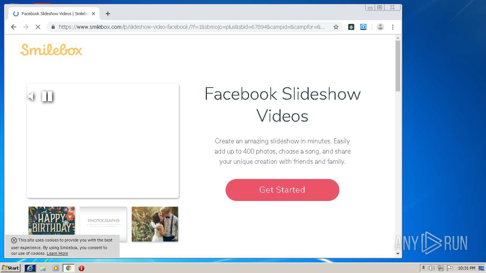Open Windows Explorer folder in taskbar

pos(43,268)
